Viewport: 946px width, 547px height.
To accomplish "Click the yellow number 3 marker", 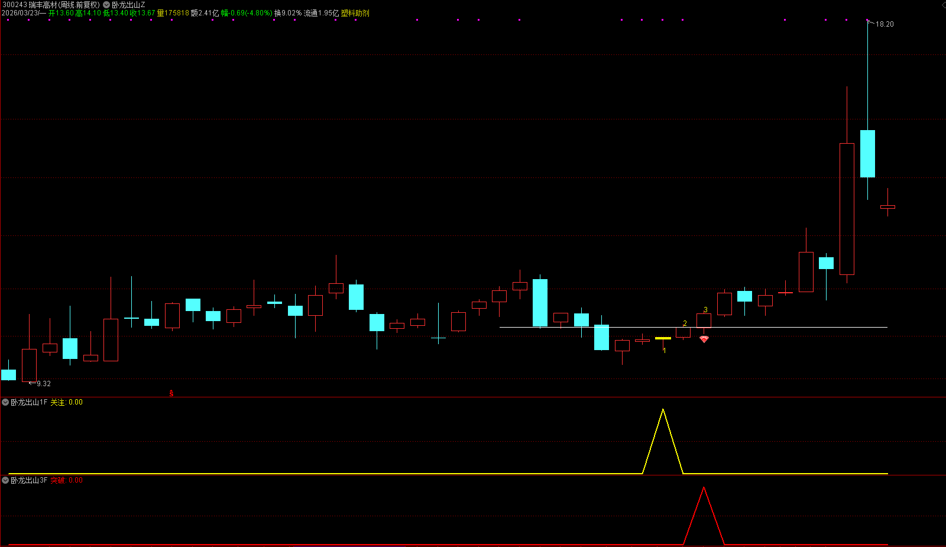I will click(705, 310).
